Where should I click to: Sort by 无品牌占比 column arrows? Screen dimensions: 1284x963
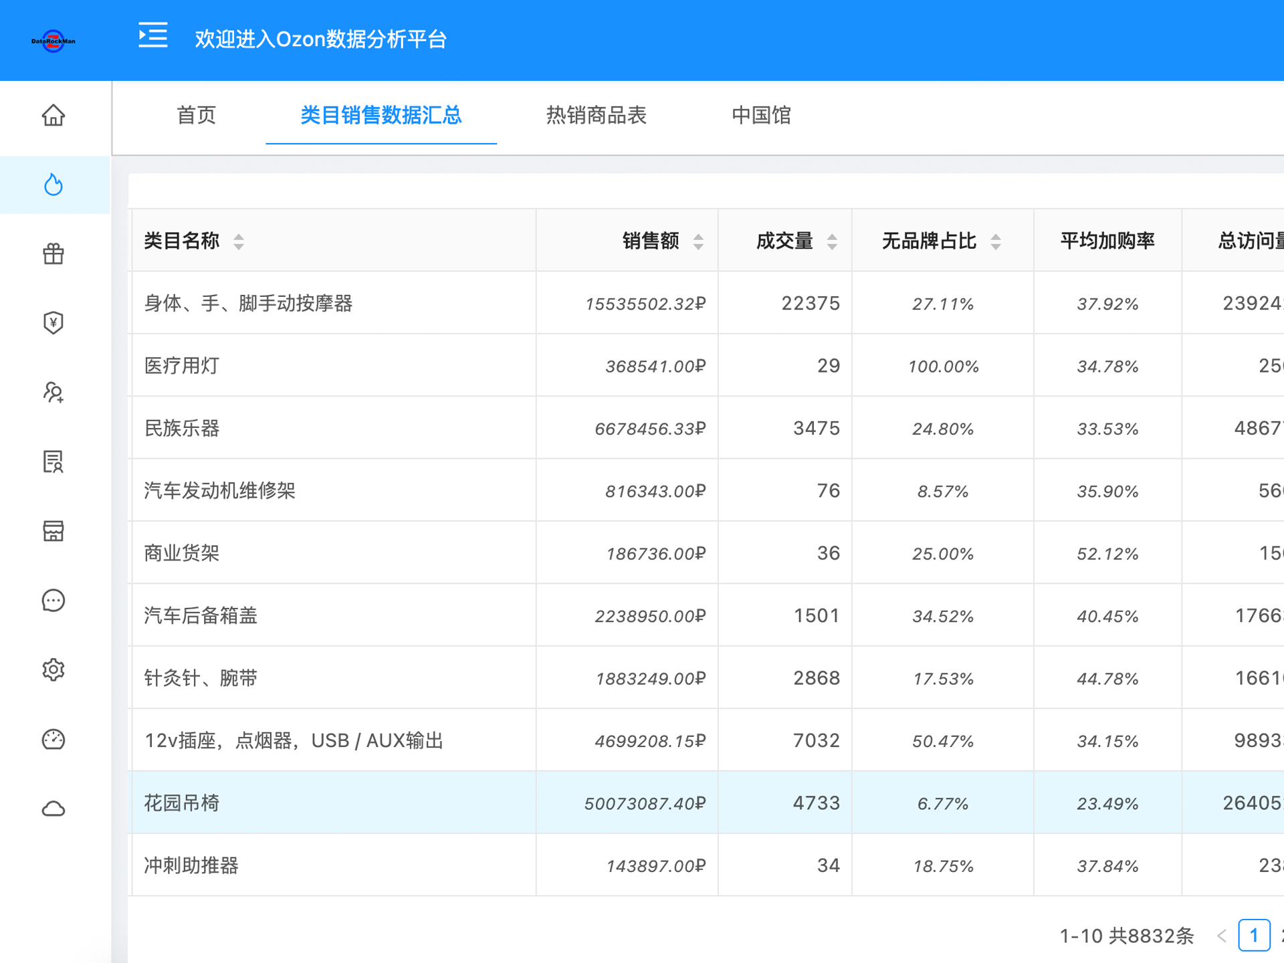coord(996,241)
